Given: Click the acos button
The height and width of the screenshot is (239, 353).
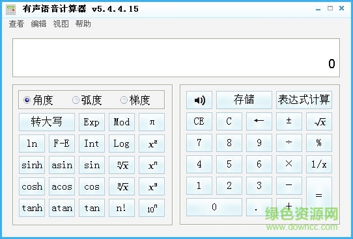Looking at the screenshot, I should [62, 186].
